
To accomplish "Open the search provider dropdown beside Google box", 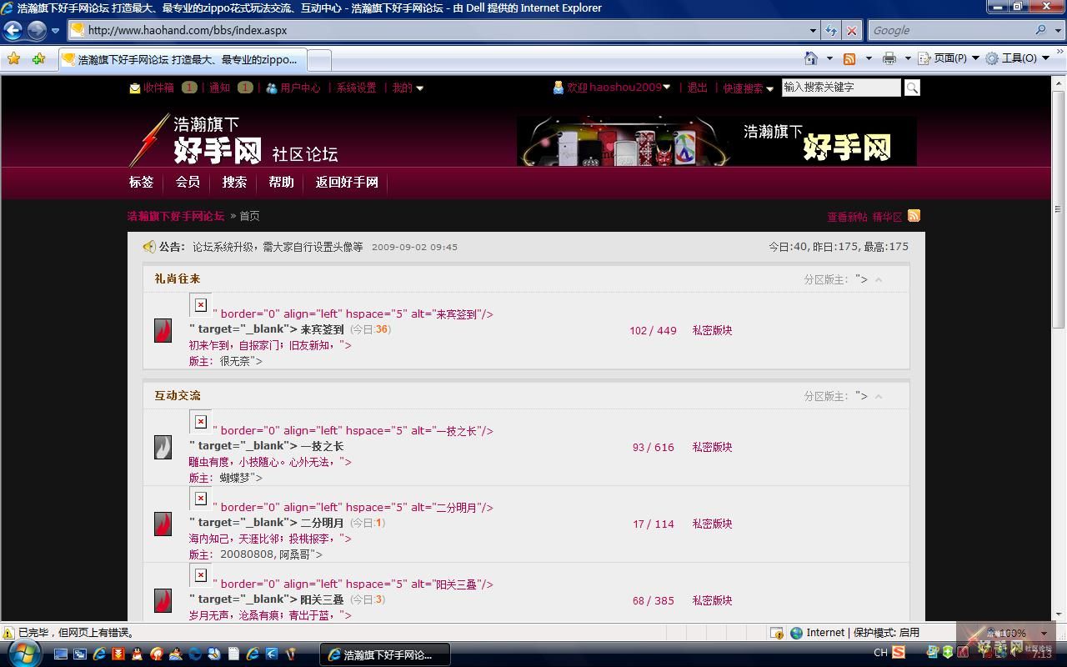I will coord(1057,30).
